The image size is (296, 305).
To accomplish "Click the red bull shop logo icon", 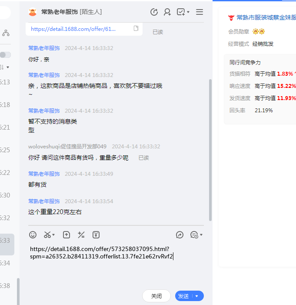I will (x=231, y=18).
